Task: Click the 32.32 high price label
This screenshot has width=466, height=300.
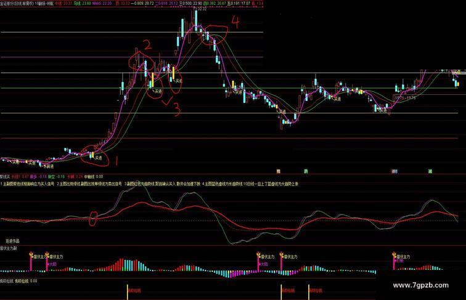Action: [x=202, y=9]
